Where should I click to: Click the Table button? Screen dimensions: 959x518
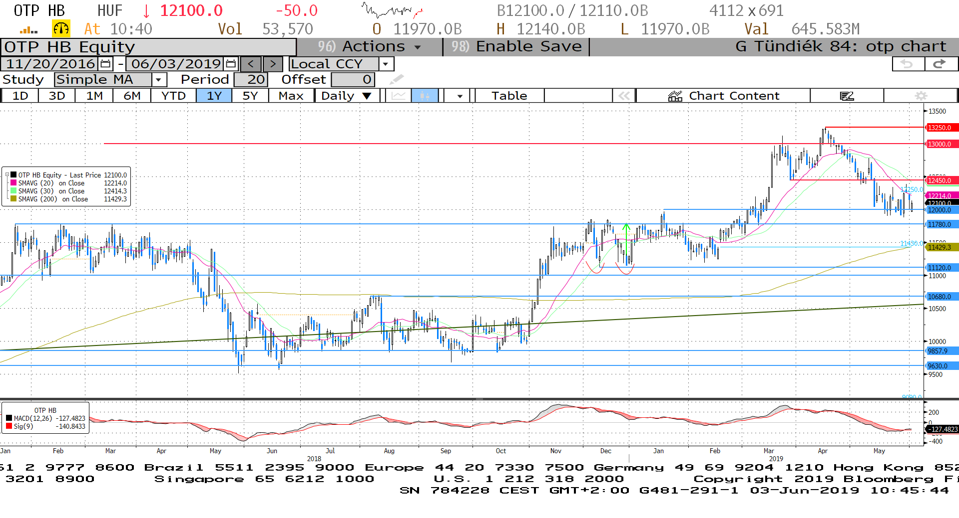[x=509, y=96]
